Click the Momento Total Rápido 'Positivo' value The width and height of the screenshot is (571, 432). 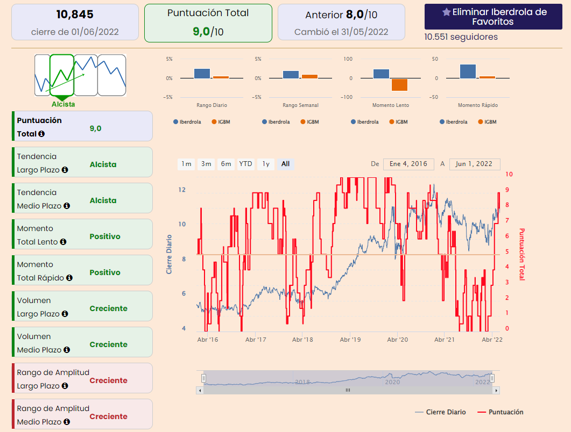pos(105,272)
